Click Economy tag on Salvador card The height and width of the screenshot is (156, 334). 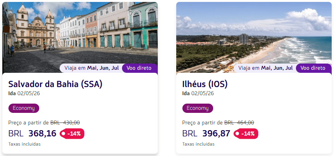pyautogui.click(x=23, y=108)
